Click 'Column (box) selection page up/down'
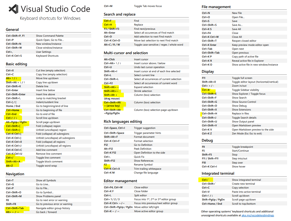The width and height of the screenshot is (291, 221). pos(156,110)
